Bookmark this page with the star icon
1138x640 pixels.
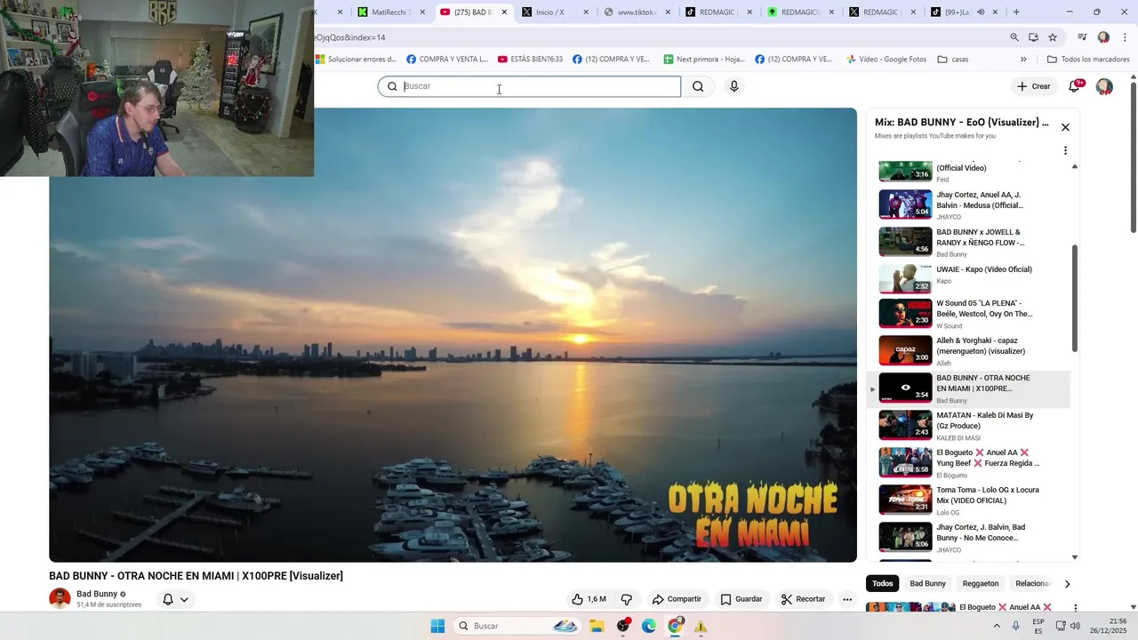click(x=1053, y=37)
